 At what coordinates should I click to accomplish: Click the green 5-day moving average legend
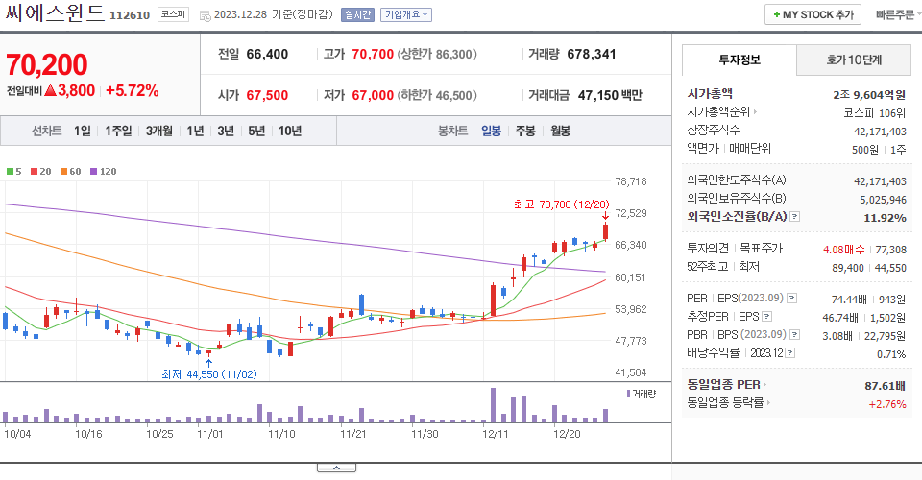pyautogui.click(x=14, y=172)
